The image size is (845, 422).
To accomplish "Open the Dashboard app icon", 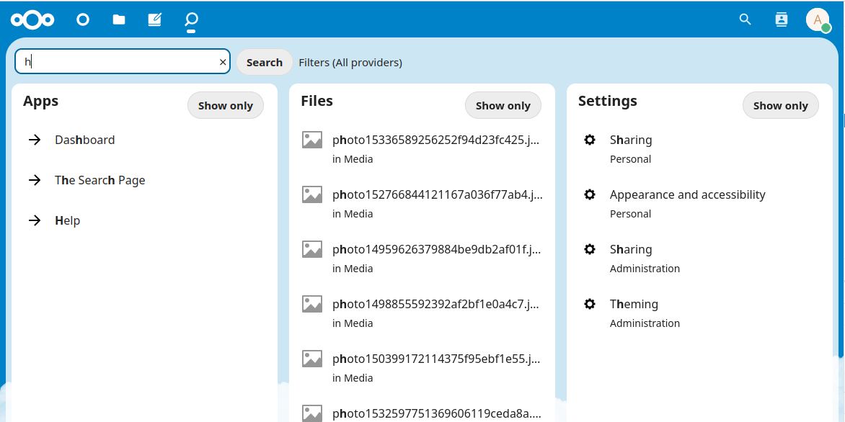I will [x=83, y=19].
